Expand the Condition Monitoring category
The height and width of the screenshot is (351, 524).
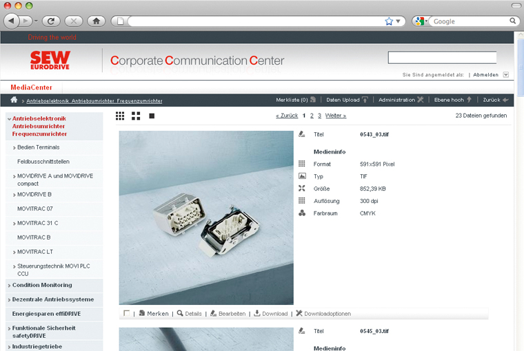point(42,285)
